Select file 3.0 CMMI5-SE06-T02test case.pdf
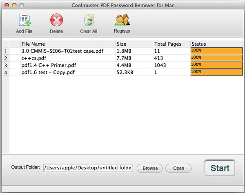This screenshot has width=245, height=193. (62, 51)
